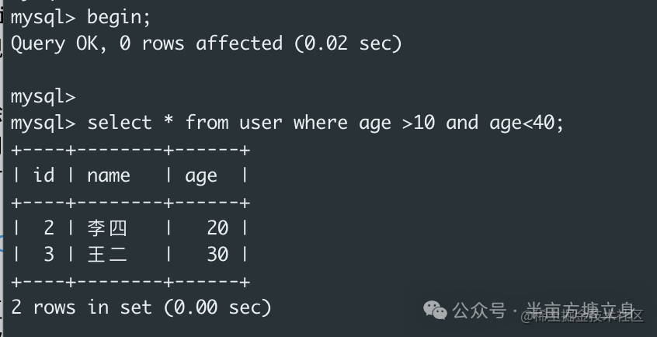Click the name cell 王二
The height and width of the screenshot is (337, 657).
[x=107, y=255]
